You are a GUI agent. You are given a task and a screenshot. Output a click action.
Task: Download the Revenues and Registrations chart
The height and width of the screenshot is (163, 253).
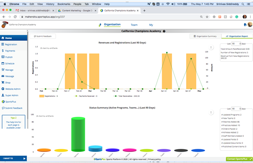[211, 47]
